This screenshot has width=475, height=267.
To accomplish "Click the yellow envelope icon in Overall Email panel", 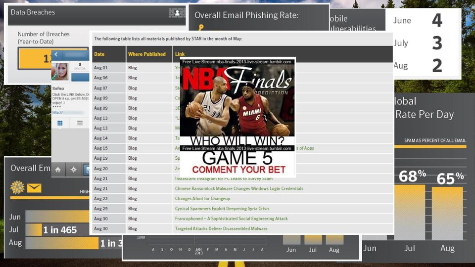I will click(34, 188).
